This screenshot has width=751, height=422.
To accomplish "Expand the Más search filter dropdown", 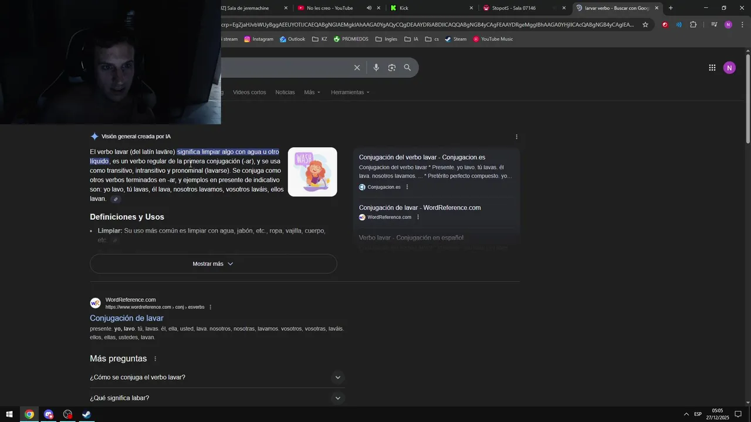I will [x=312, y=92].
